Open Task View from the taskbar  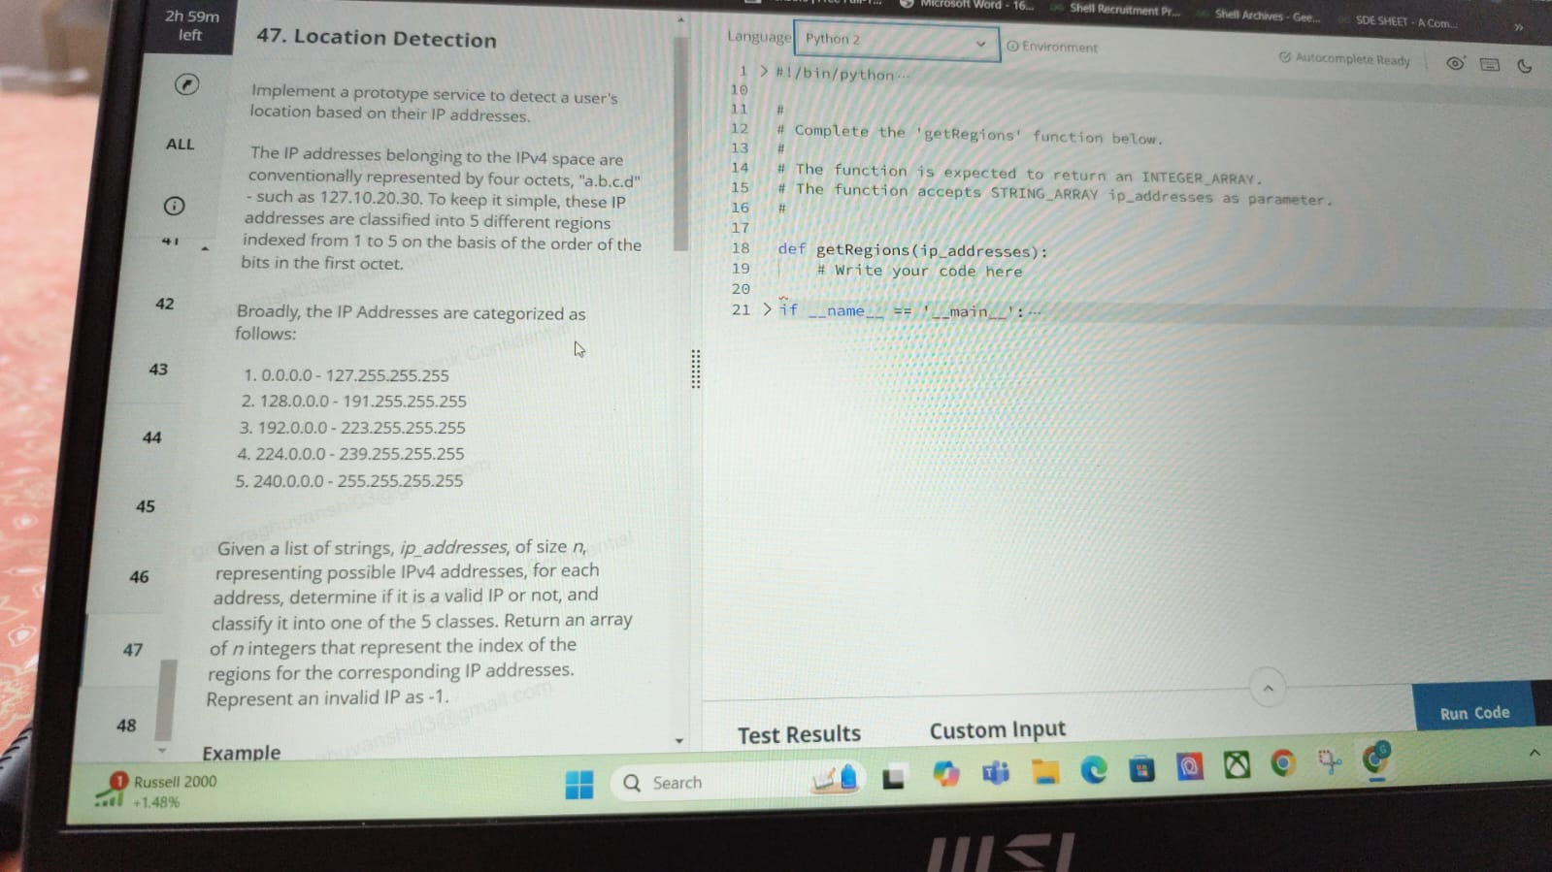(893, 777)
